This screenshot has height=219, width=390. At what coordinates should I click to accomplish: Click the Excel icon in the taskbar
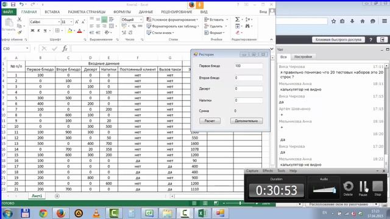pos(202,213)
